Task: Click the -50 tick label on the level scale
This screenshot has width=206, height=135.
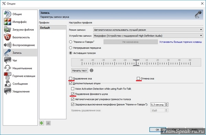Action: point(82,60)
